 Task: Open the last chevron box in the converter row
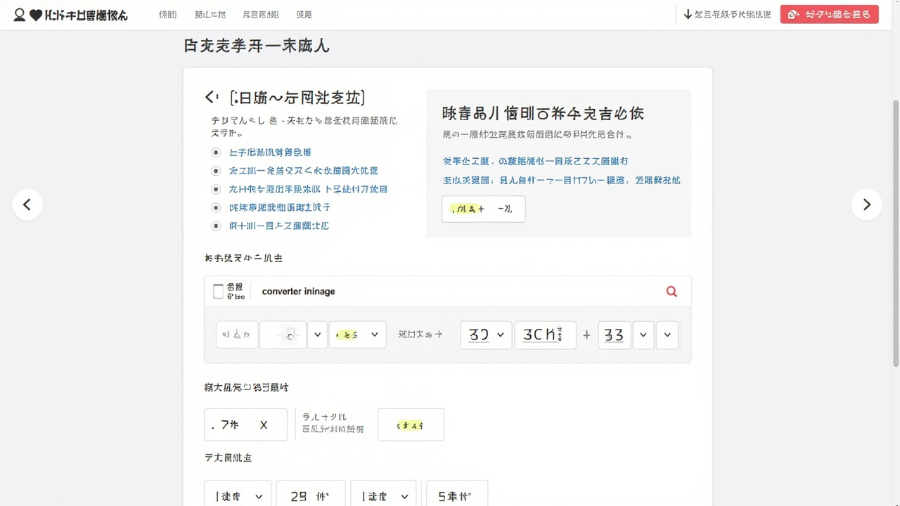[667, 335]
